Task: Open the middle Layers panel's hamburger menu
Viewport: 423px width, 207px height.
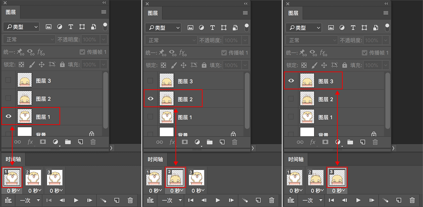Action: click(x=245, y=13)
